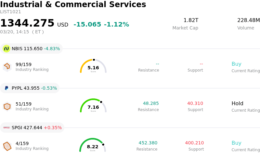
Task: Click PYPL resistance value 48.285
Action: (x=151, y=104)
